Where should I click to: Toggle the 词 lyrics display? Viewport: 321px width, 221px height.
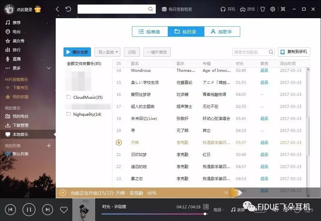pos(206,207)
